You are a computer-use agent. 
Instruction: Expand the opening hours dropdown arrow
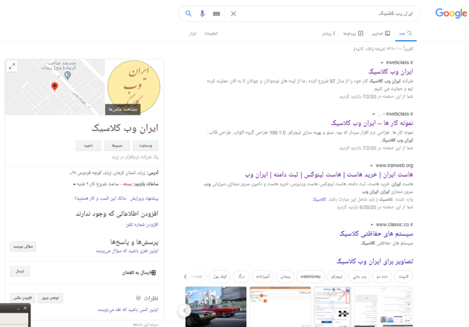[74, 184]
